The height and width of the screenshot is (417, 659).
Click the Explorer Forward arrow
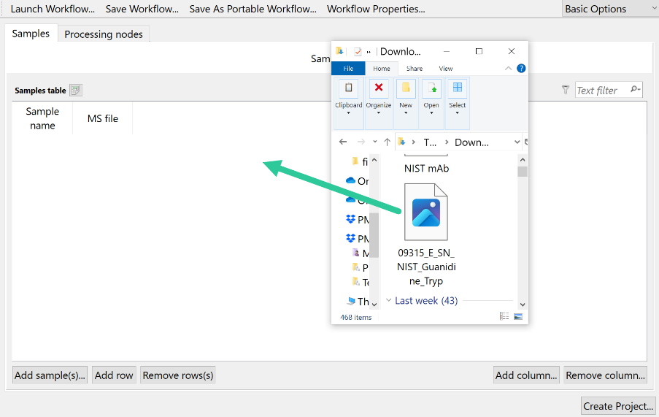pyautogui.click(x=361, y=142)
